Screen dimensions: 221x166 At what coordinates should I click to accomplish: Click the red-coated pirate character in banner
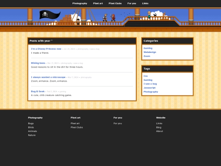(x=113, y=18)
